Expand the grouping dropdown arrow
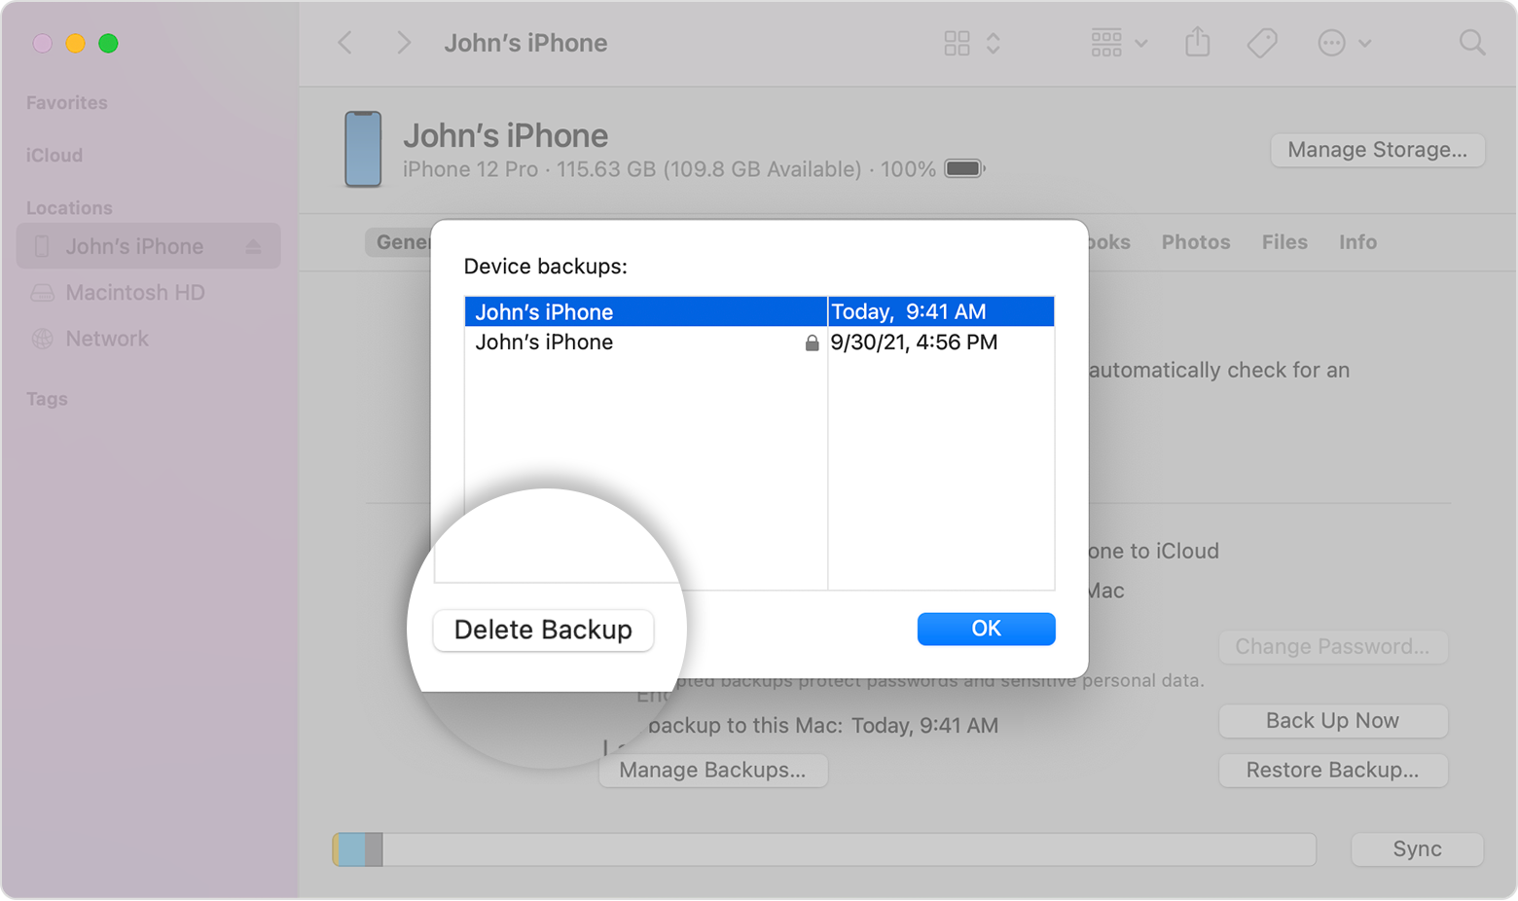1518x901 pixels. (x=1141, y=43)
